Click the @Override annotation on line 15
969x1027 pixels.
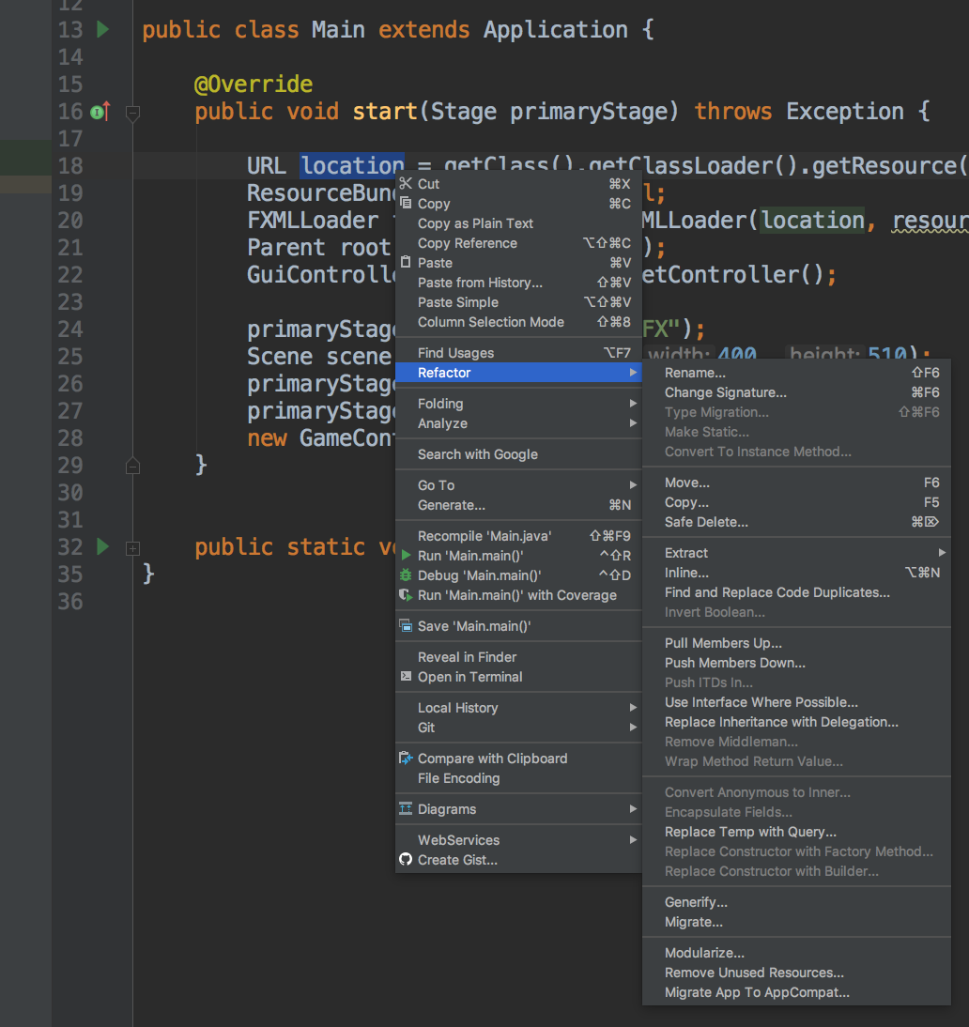254,84
